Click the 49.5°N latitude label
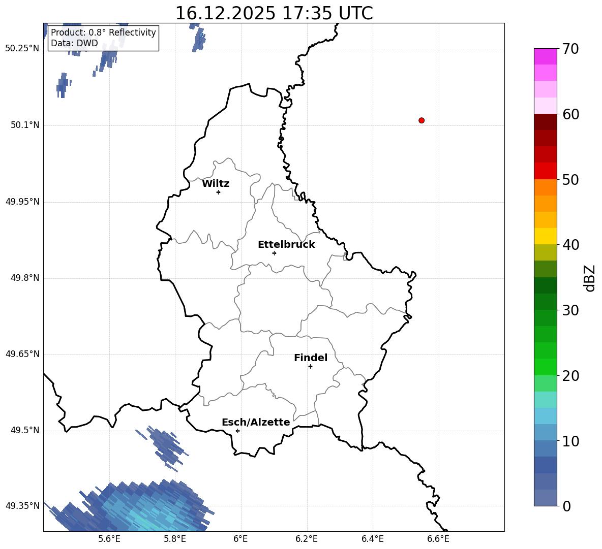Screen dimensions: 602x549 pos(24,430)
